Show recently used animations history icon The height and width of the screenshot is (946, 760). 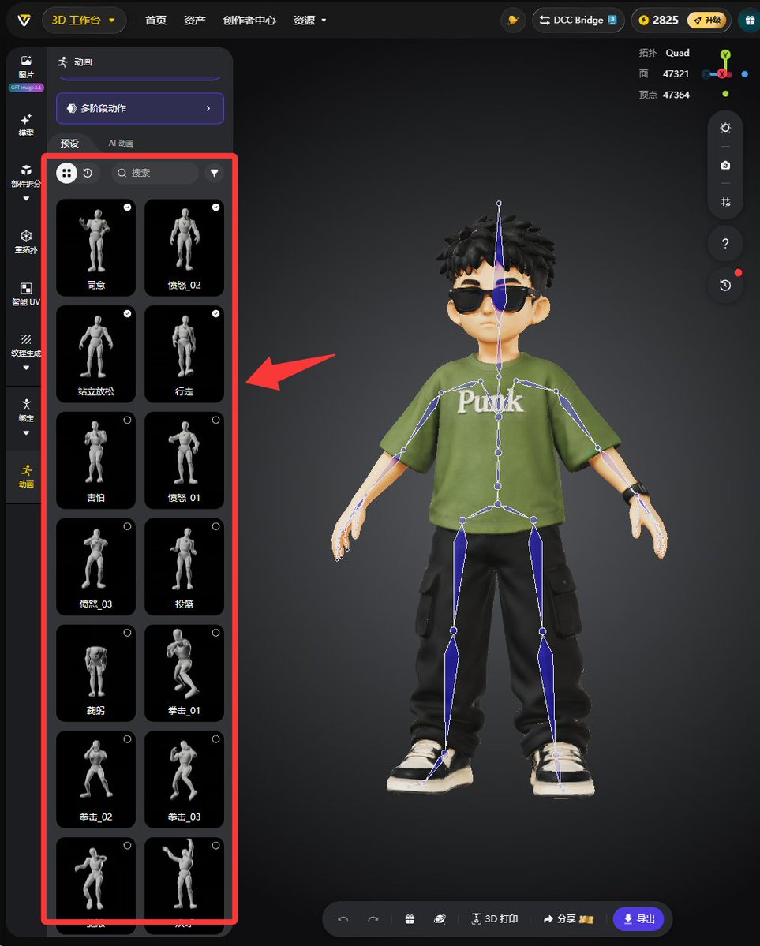88,173
